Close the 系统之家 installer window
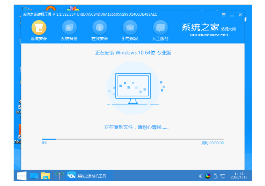 (x=240, y=15)
